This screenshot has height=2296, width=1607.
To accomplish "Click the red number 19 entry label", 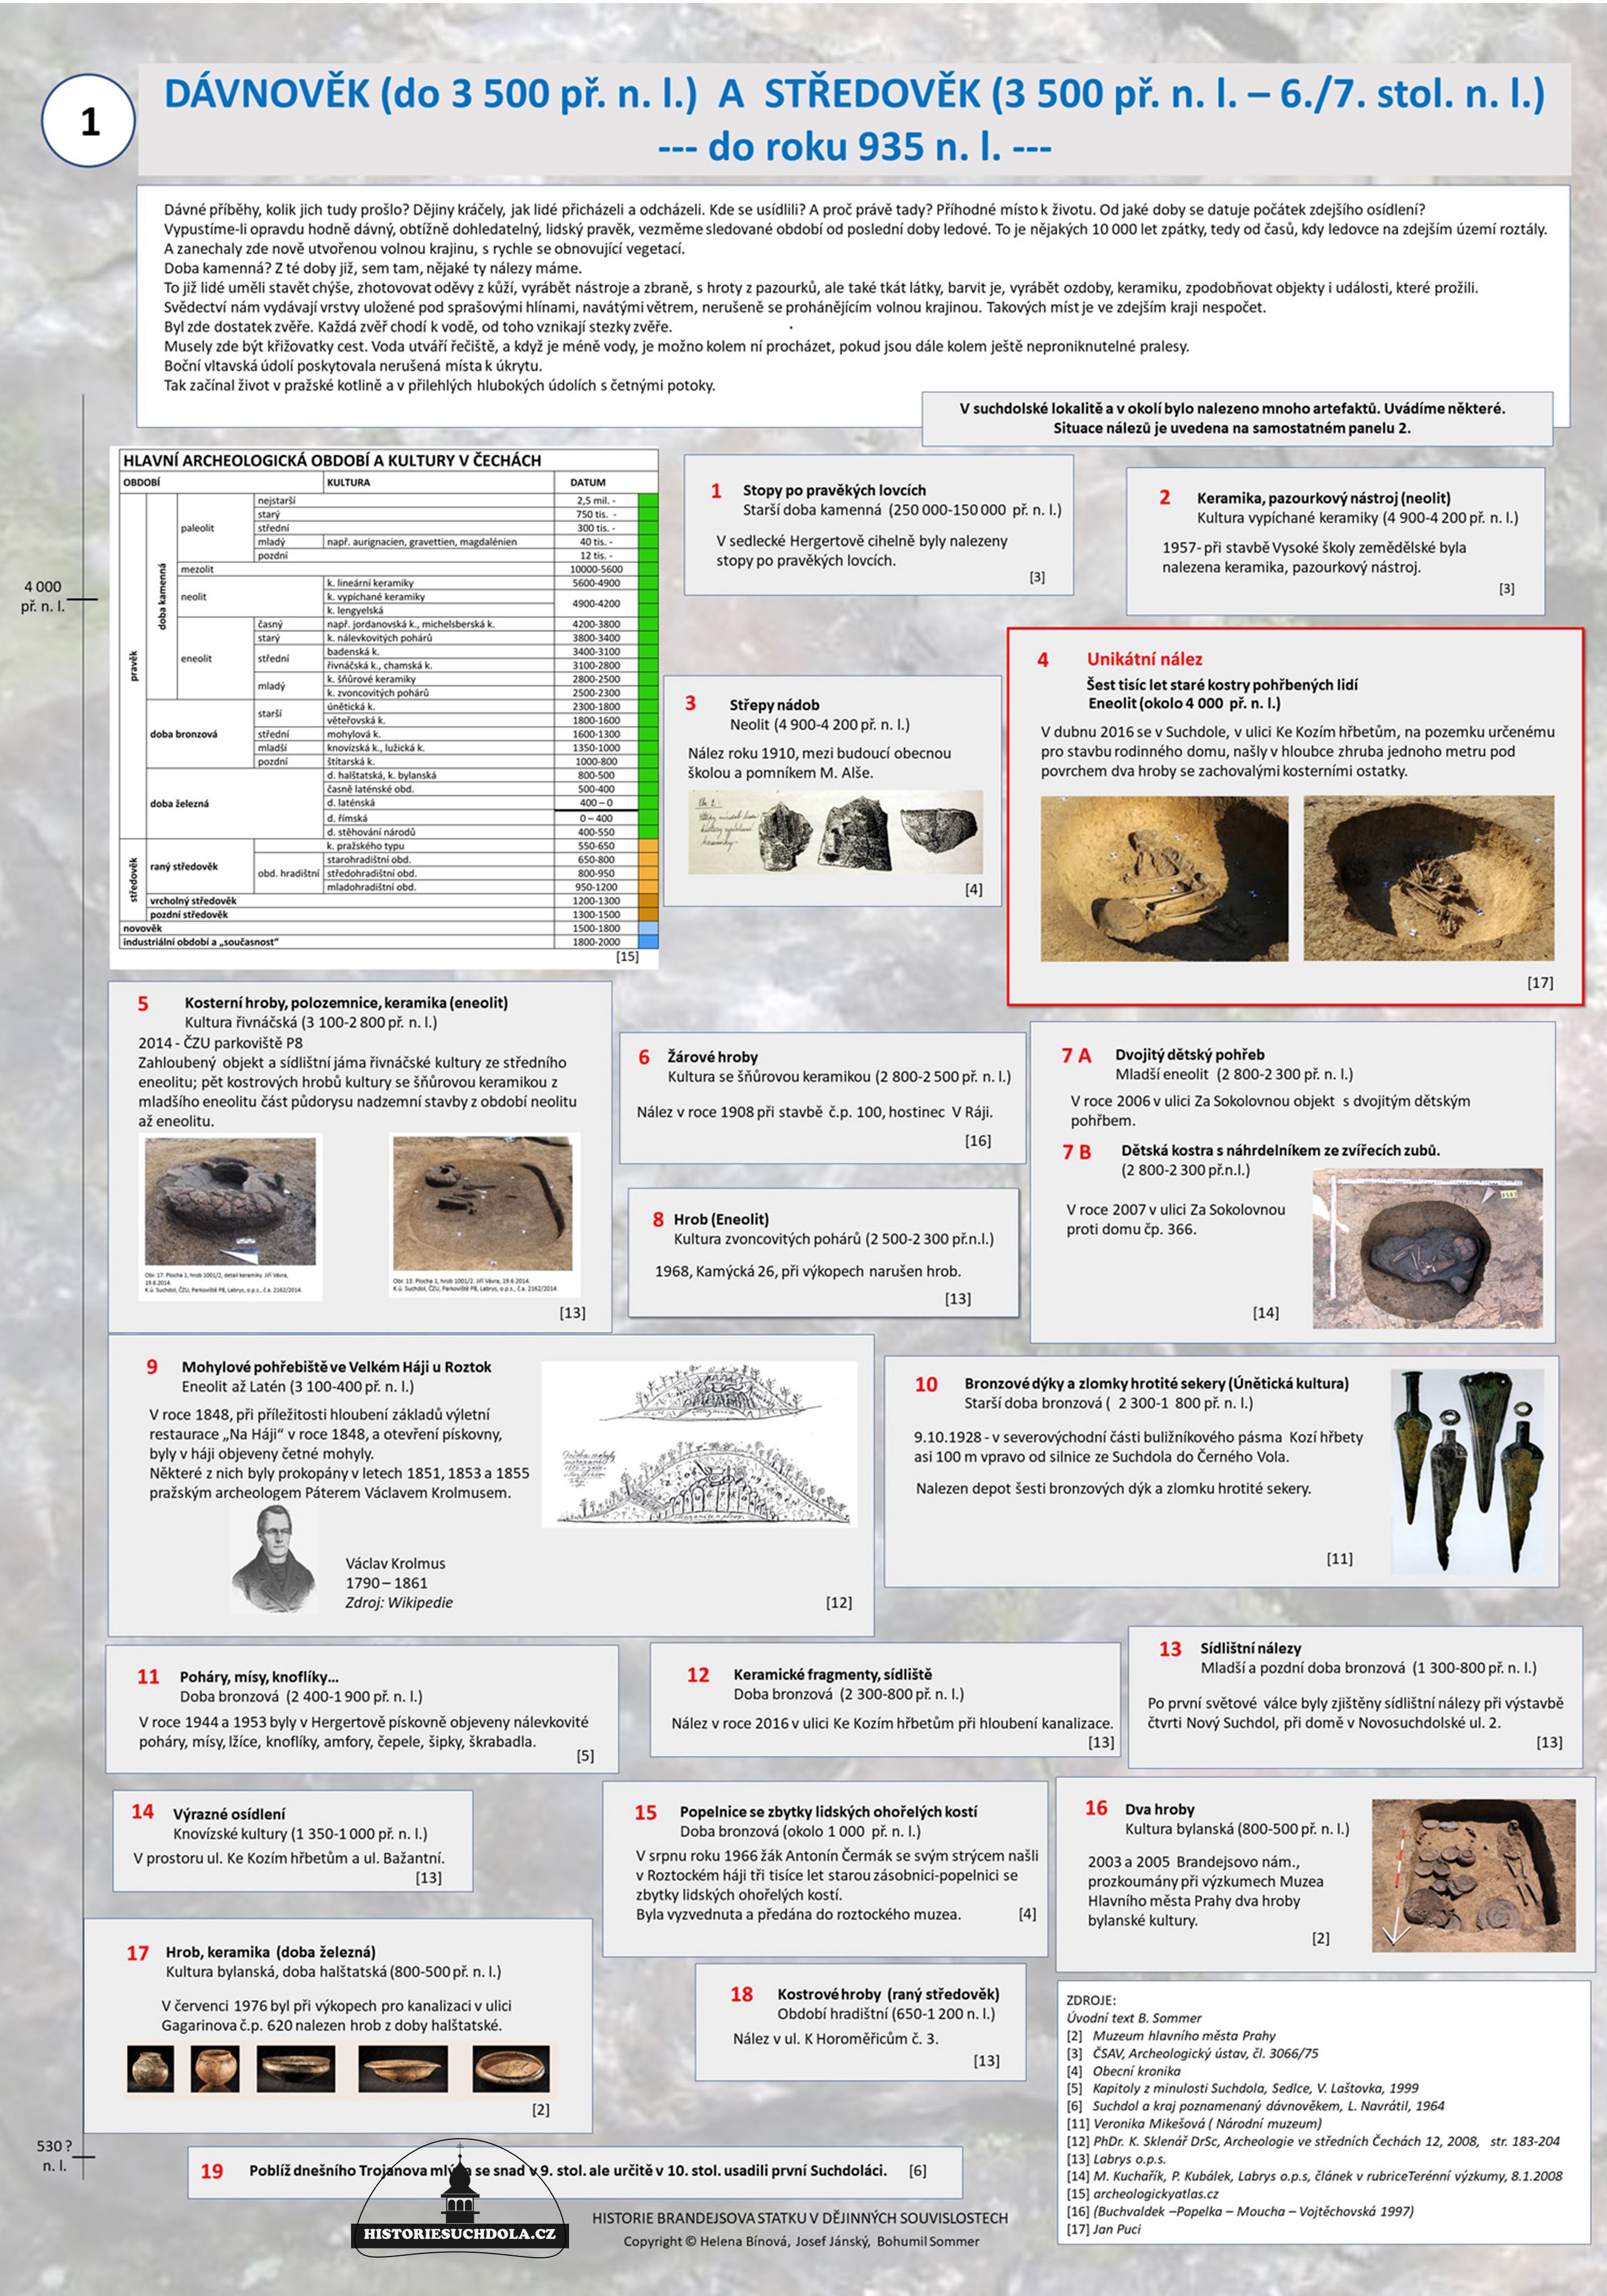I will pos(211,2171).
